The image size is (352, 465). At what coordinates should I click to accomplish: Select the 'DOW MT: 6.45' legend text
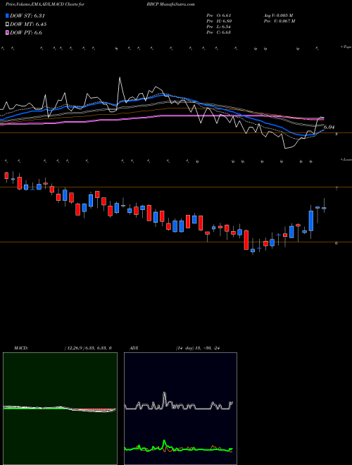pos(28,25)
